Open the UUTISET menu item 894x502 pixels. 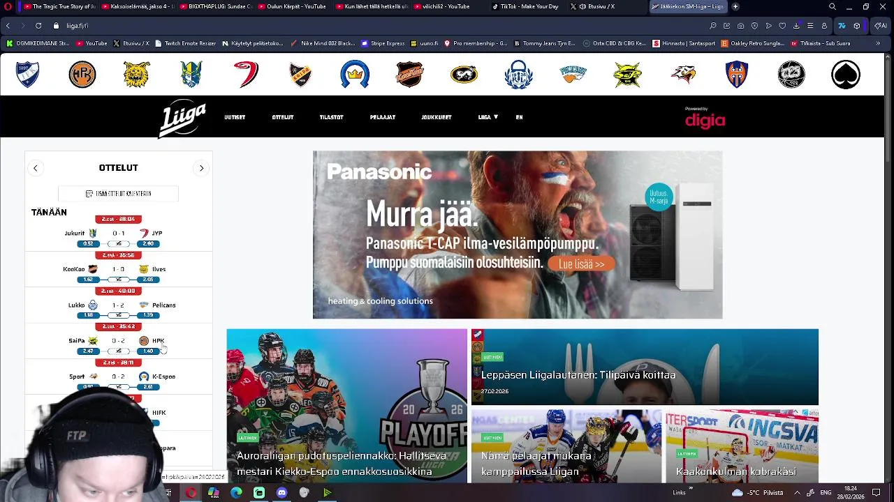click(235, 117)
